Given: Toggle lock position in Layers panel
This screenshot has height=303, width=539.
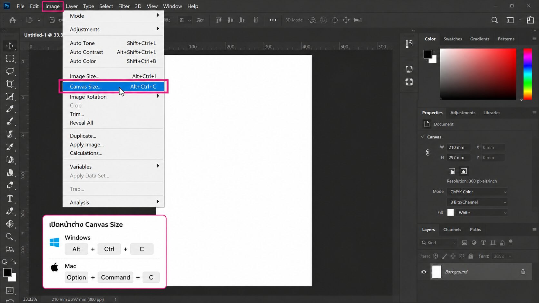Looking at the screenshot, I should 453,256.
